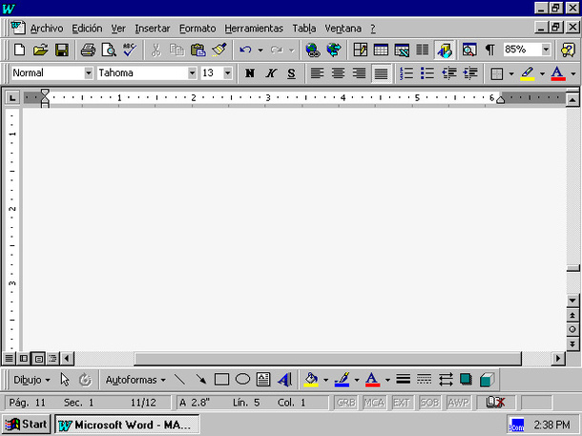Open the font size 13 dropdown
582x436 pixels.
coord(227,73)
